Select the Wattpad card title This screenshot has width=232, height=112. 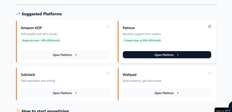(x=130, y=75)
